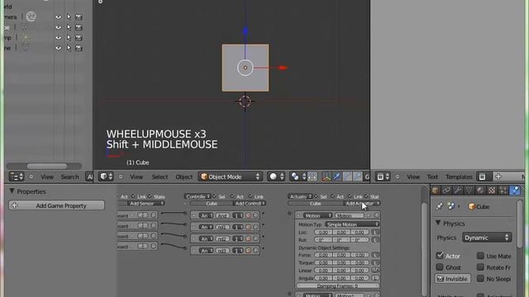Screen dimensions: 529x297
Task: Open the Object Data mesh tab
Action: 469,191
